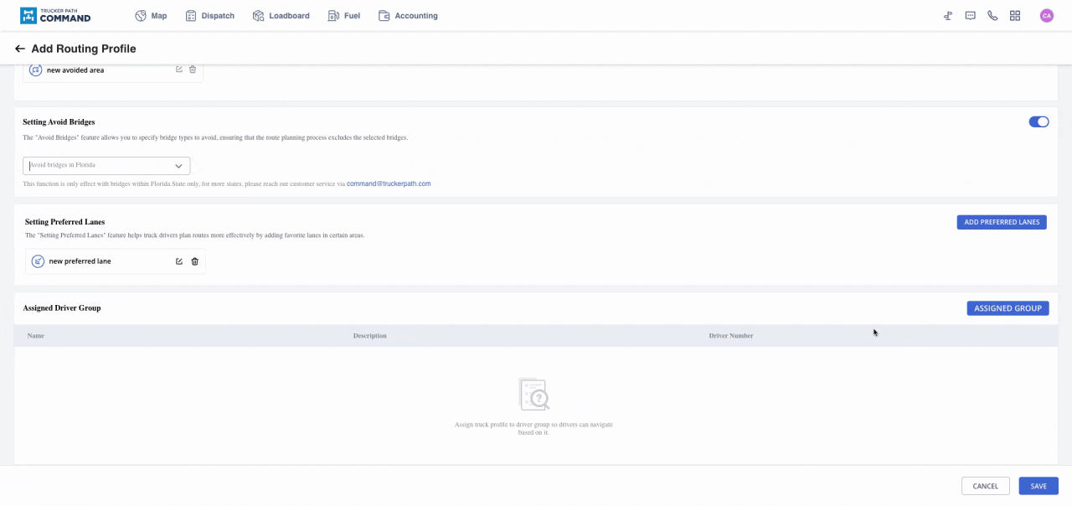Delete the new preferred lane entry

195,261
